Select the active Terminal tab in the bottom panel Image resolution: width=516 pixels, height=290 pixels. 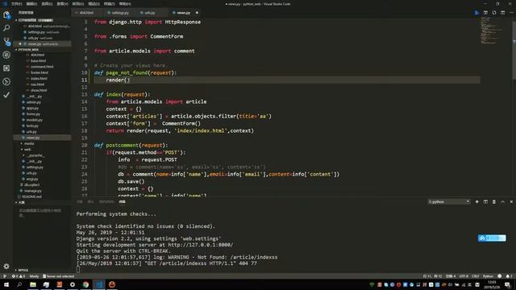coord(122,201)
